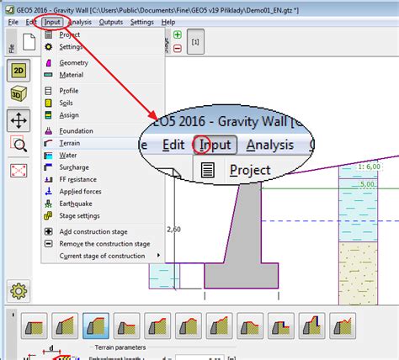Select construction stage [1] button
Image resolution: width=399 pixels, height=360 pixels.
pyautogui.click(x=195, y=41)
